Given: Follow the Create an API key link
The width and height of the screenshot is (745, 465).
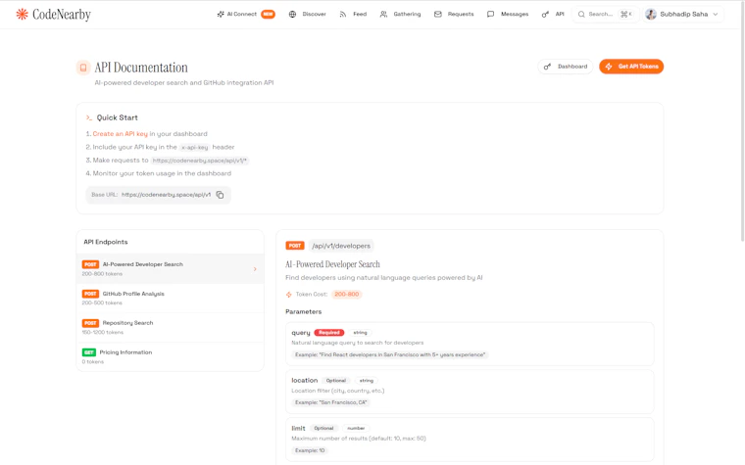Looking at the screenshot, I should (121, 134).
